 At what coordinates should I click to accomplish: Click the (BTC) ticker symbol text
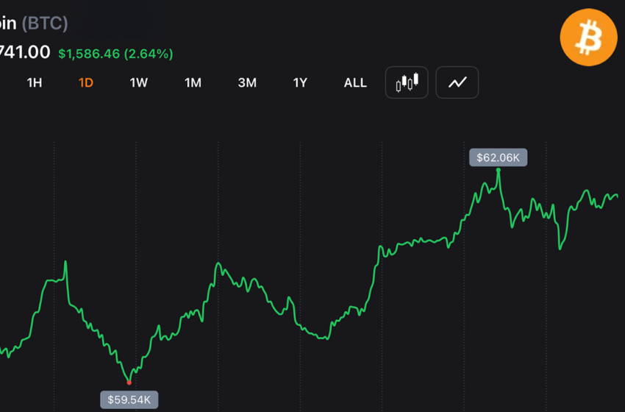pos(45,23)
